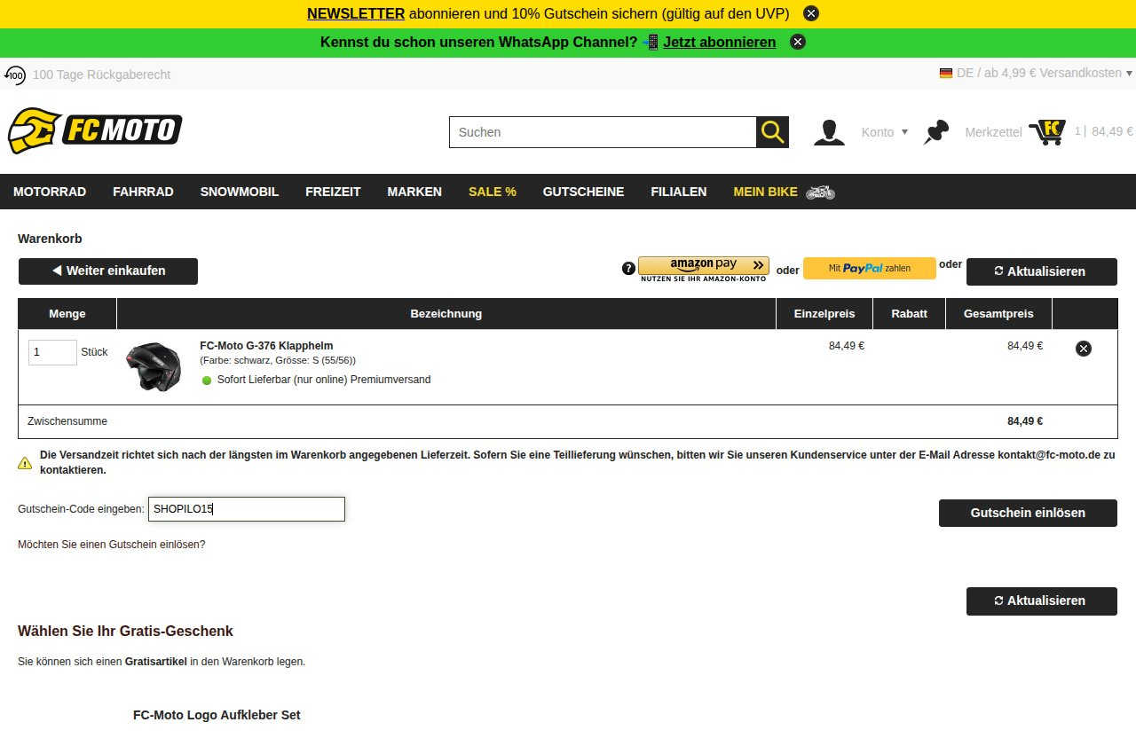The height and width of the screenshot is (738, 1136).
Task: Click the German flag icon
Action: [x=946, y=73]
